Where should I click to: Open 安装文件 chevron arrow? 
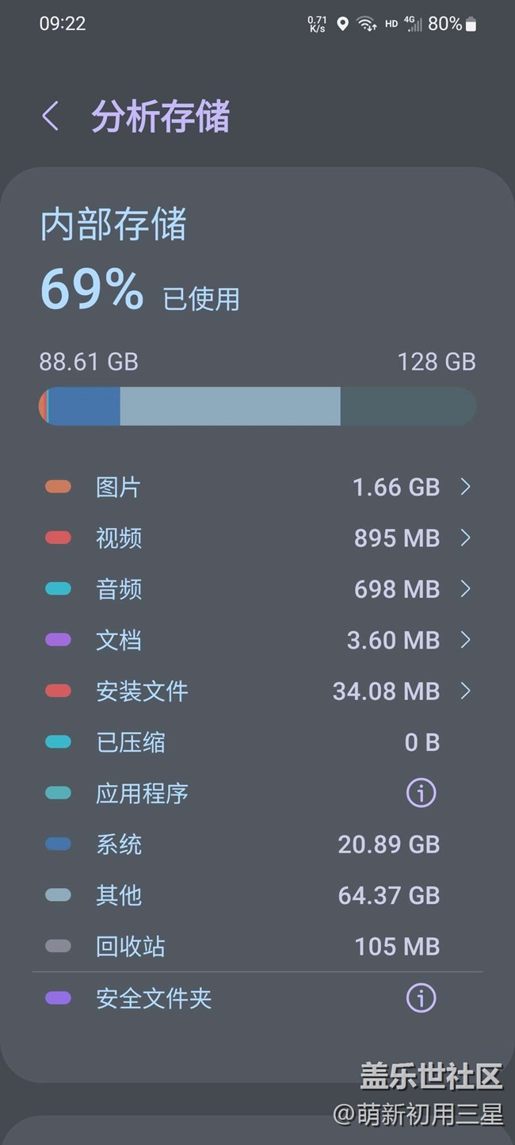pyautogui.click(x=465, y=691)
